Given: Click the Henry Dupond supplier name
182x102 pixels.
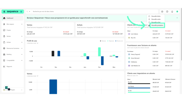Looking at the screenshot, I should (135, 54).
